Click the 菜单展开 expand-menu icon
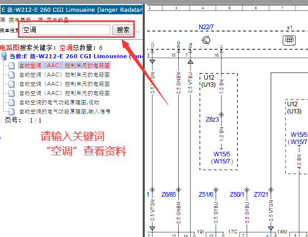This screenshot has height=237, width=308. (3, 19)
